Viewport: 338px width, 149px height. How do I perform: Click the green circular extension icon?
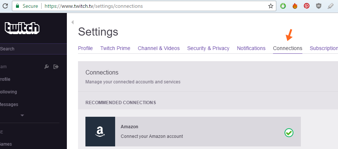[x=283, y=6]
